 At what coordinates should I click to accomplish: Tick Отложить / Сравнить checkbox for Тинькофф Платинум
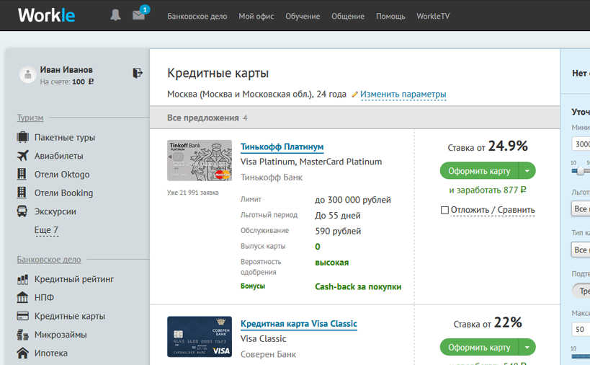point(444,210)
